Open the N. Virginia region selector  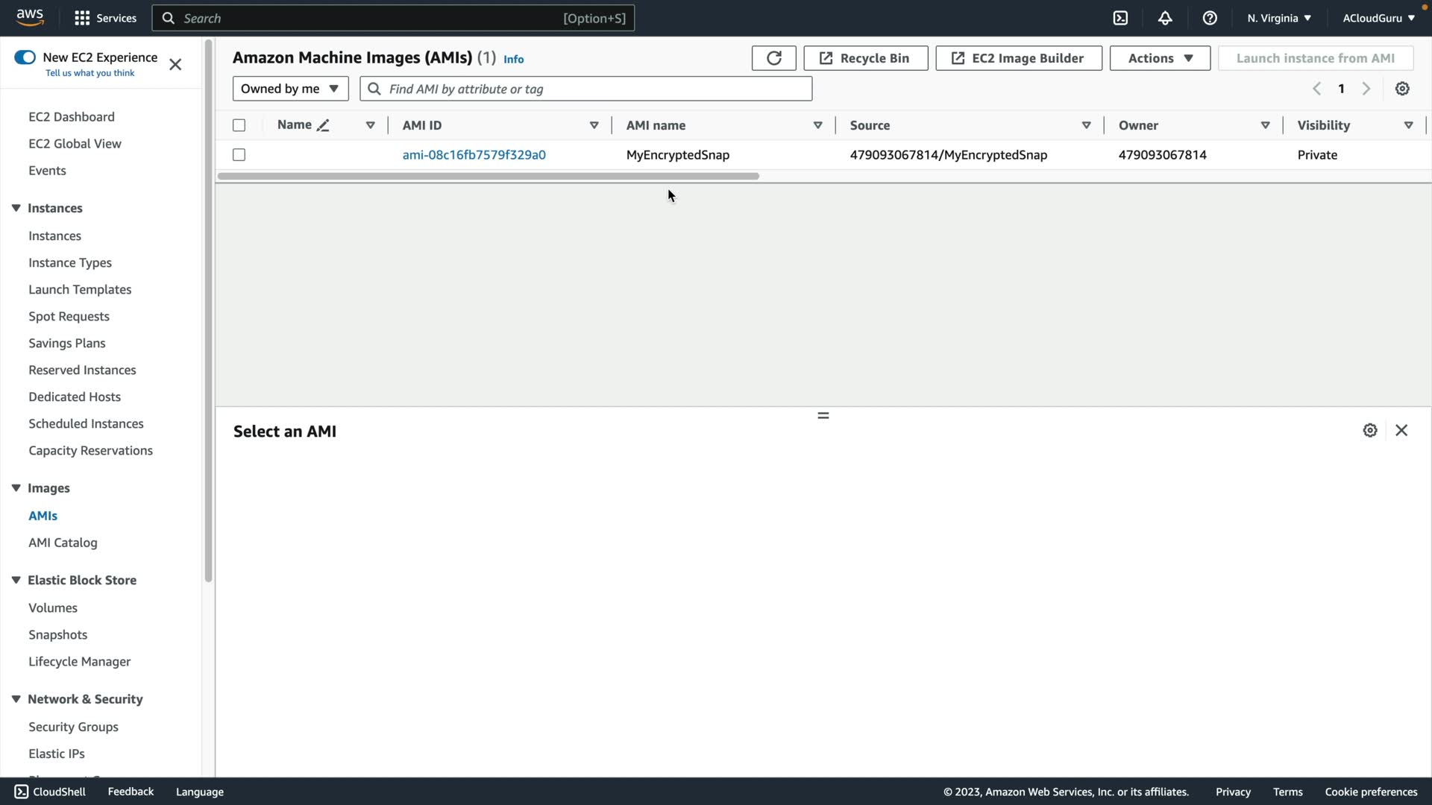[x=1278, y=18]
